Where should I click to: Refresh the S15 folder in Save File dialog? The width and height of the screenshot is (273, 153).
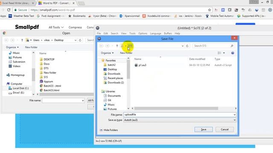tap(187, 46)
